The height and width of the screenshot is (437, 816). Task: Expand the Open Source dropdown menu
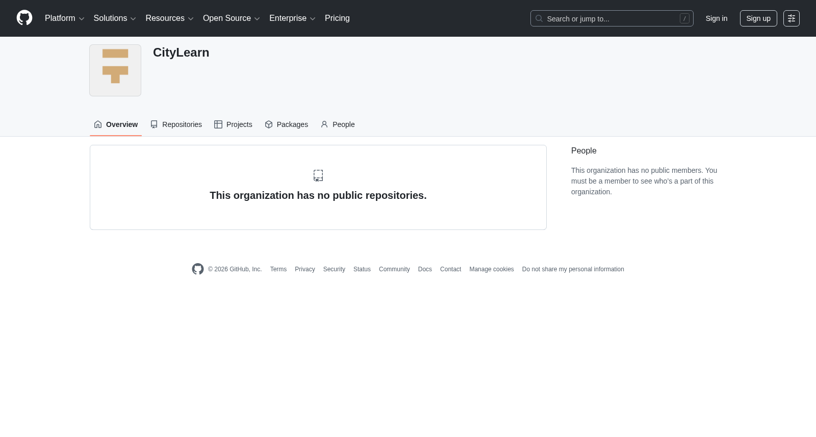[x=232, y=18]
